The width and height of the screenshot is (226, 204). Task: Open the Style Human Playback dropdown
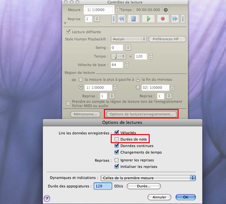[129, 39]
